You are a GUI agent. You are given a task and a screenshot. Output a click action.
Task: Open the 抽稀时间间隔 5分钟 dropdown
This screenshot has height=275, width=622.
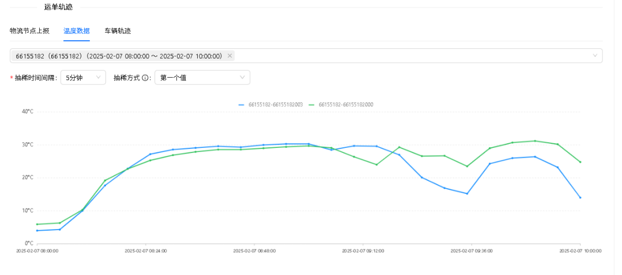pos(83,78)
